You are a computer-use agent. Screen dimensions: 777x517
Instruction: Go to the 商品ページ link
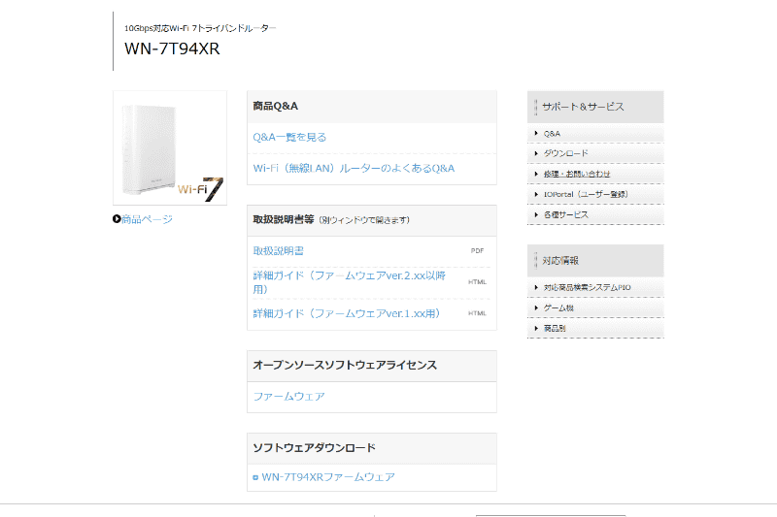(147, 219)
